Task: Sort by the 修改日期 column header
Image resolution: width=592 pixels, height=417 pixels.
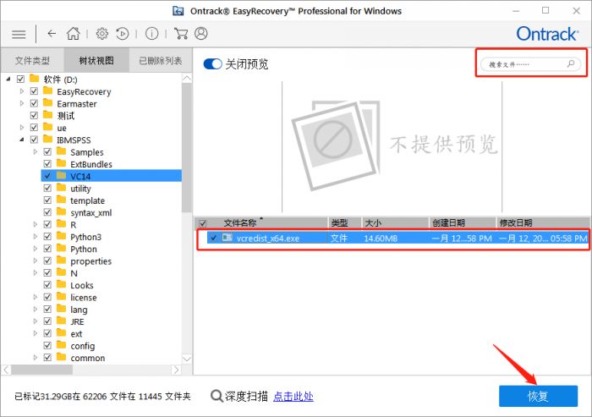Action: click(543, 222)
